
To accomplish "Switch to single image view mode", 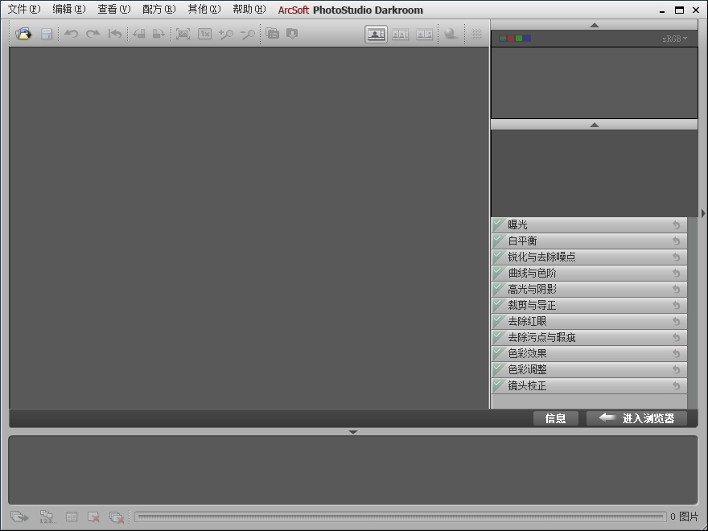I will [377, 35].
